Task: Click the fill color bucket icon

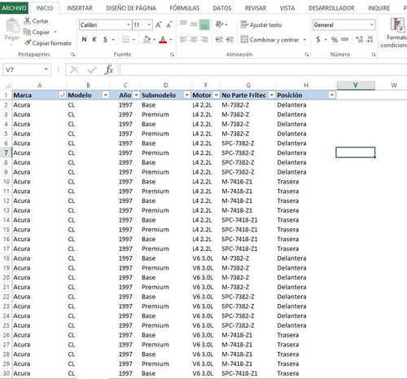Action: click(147, 40)
